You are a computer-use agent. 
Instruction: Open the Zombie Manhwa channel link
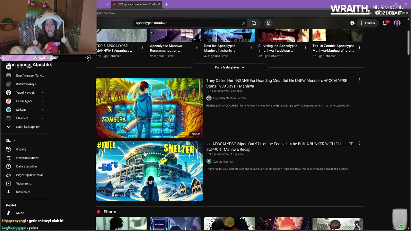(x=223, y=162)
